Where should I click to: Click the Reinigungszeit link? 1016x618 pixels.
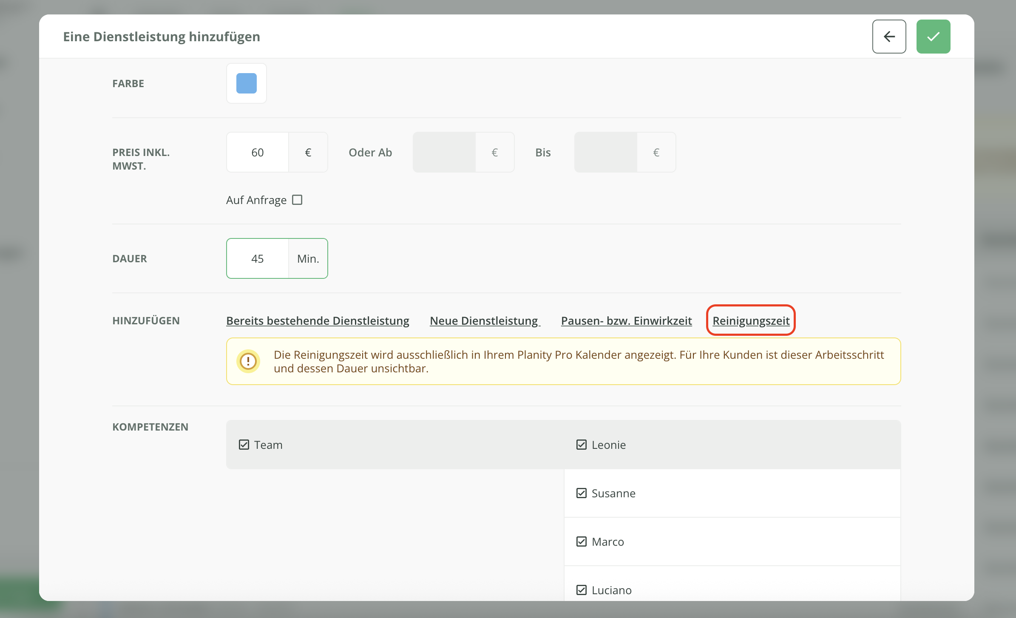[x=751, y=320]
